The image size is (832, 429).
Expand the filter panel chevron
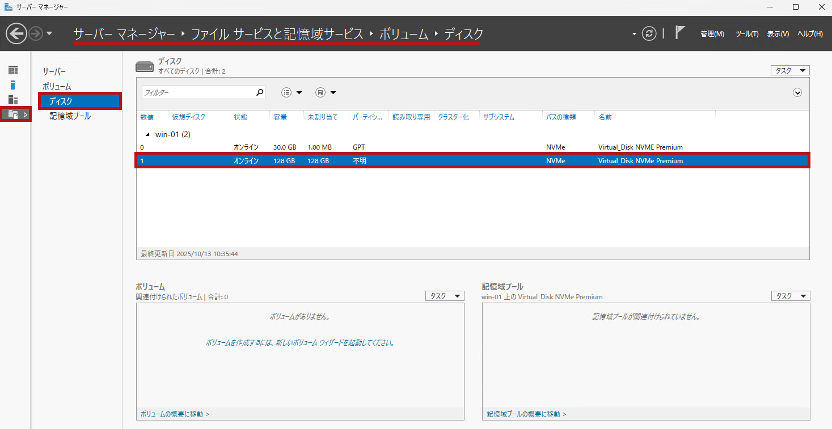coord(797,92)
